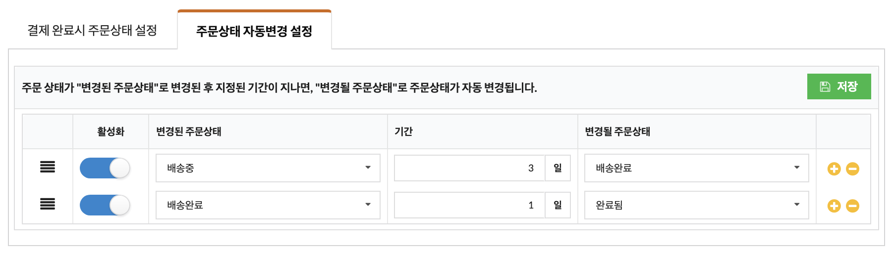This screenshot has width=893, height=254.
Task: Disable the toggle for the 배송중 rule
Action: [105, 168]
